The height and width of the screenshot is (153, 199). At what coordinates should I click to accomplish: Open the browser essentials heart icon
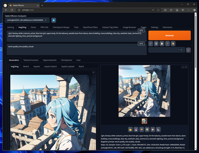click(x=183, y=10)
